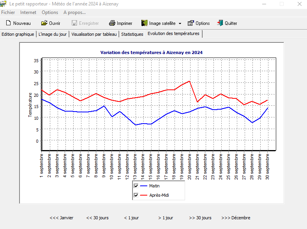Click the Nouveau new document icon
The image size is (307, 229).
pos(8,23)
